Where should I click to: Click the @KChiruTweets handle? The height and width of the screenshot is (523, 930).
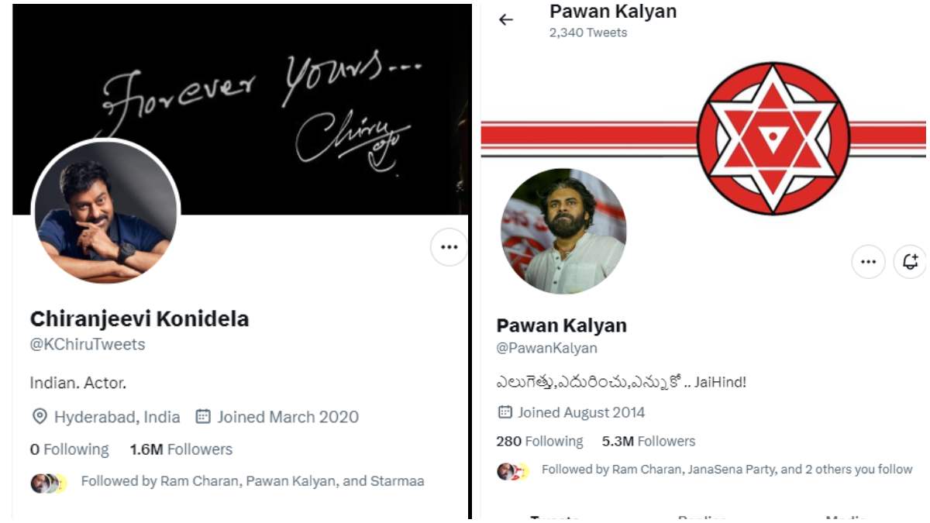[x=88, y=344]
